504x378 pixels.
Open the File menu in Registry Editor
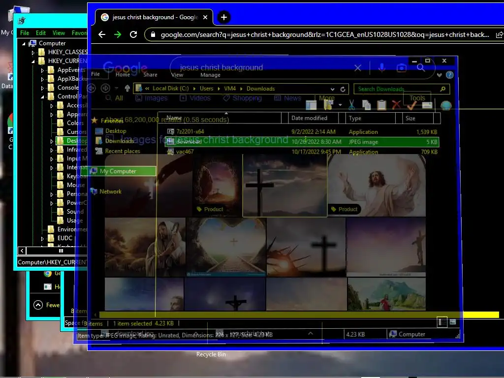point(25,33)
